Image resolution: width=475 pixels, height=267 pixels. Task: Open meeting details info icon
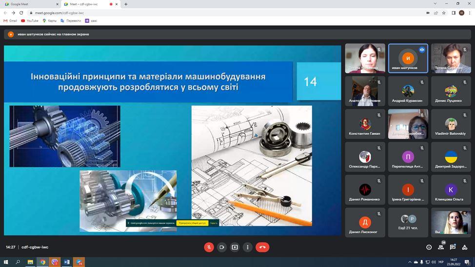tap(429, 248)
